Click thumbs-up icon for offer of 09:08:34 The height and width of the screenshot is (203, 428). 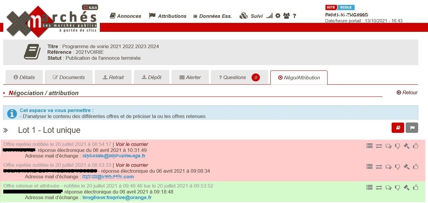pos(415,166)
